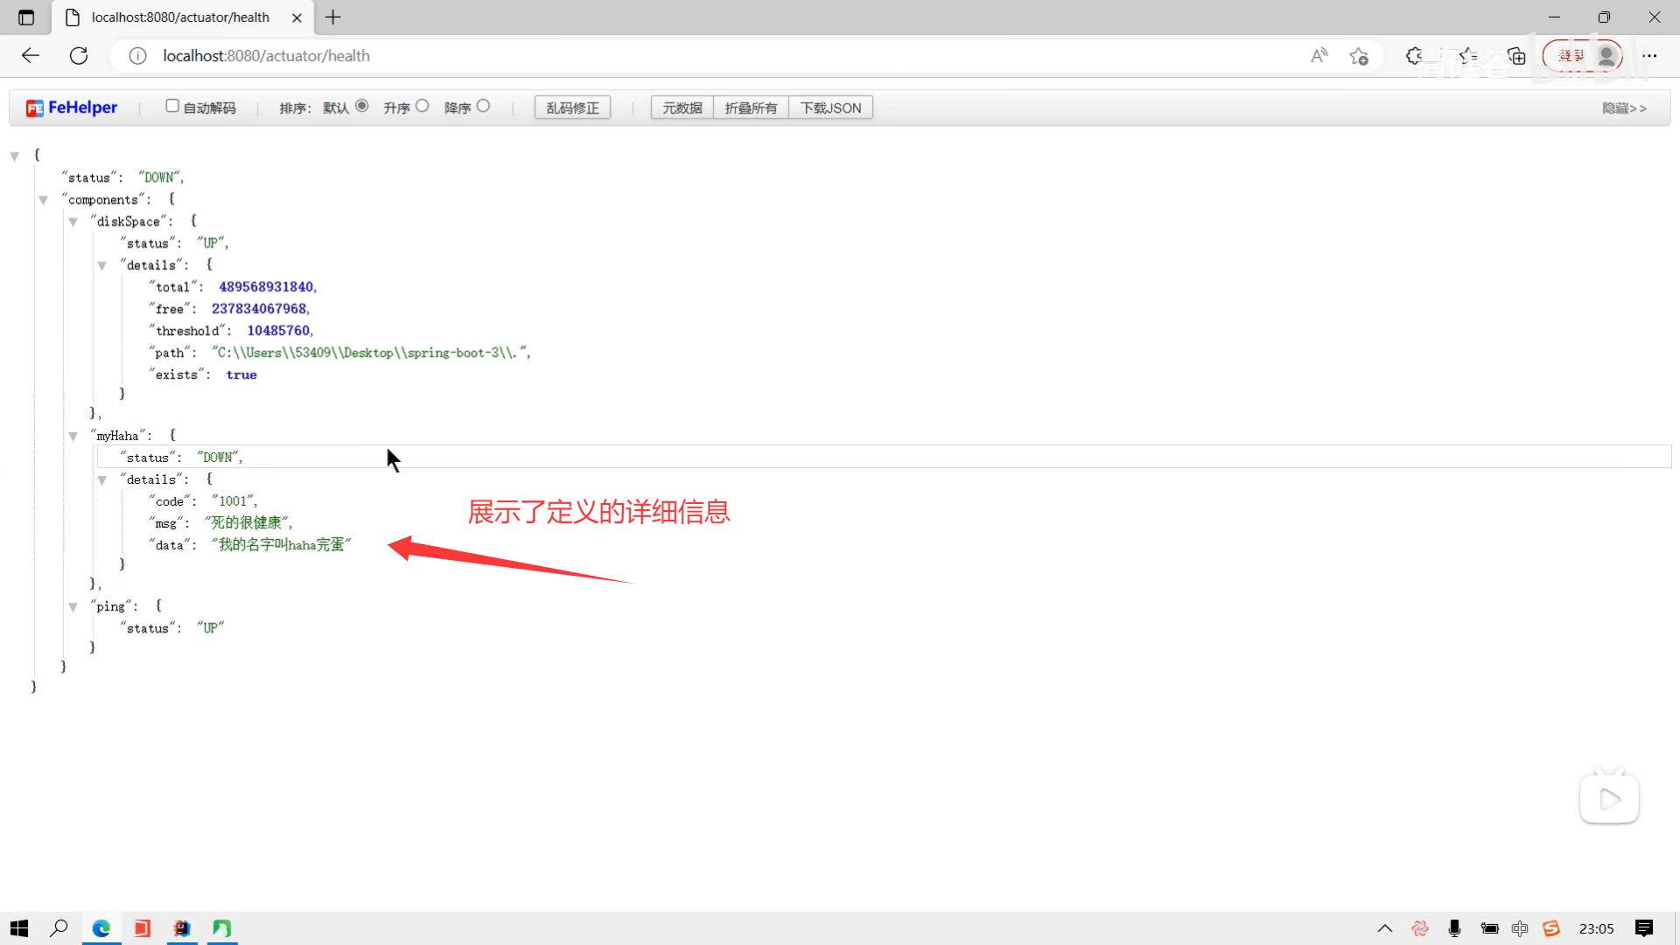This screenshot has height=945, width=1680.
Task: Select the localhost:8080/actuator/health tab
Action: click(179, 17)
